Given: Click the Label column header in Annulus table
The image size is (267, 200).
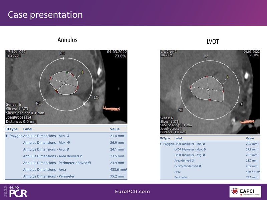Looking at the screenshot, I should pos(28,129).
